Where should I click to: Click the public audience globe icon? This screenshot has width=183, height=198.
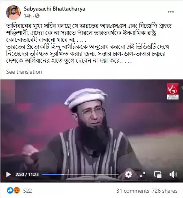[37, 16]
